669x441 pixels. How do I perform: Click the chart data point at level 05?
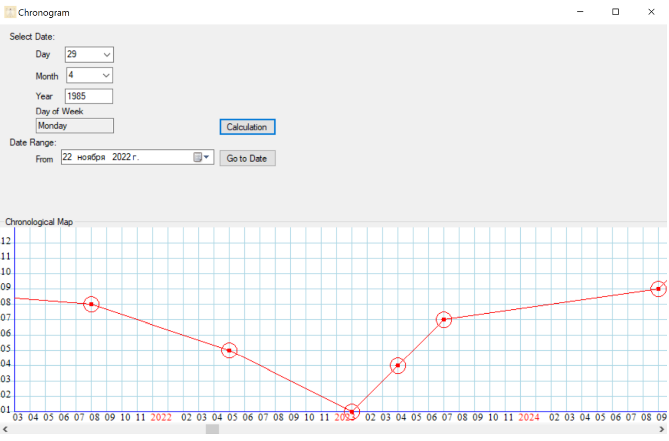coord(229,350)
